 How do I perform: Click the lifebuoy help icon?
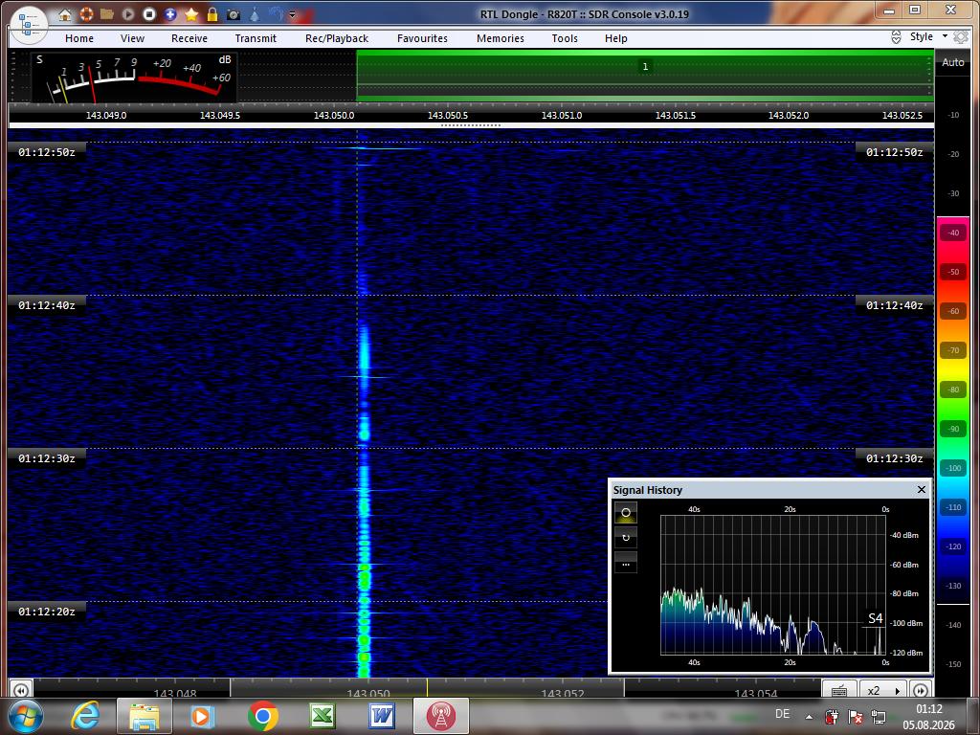tap(86, 13)
